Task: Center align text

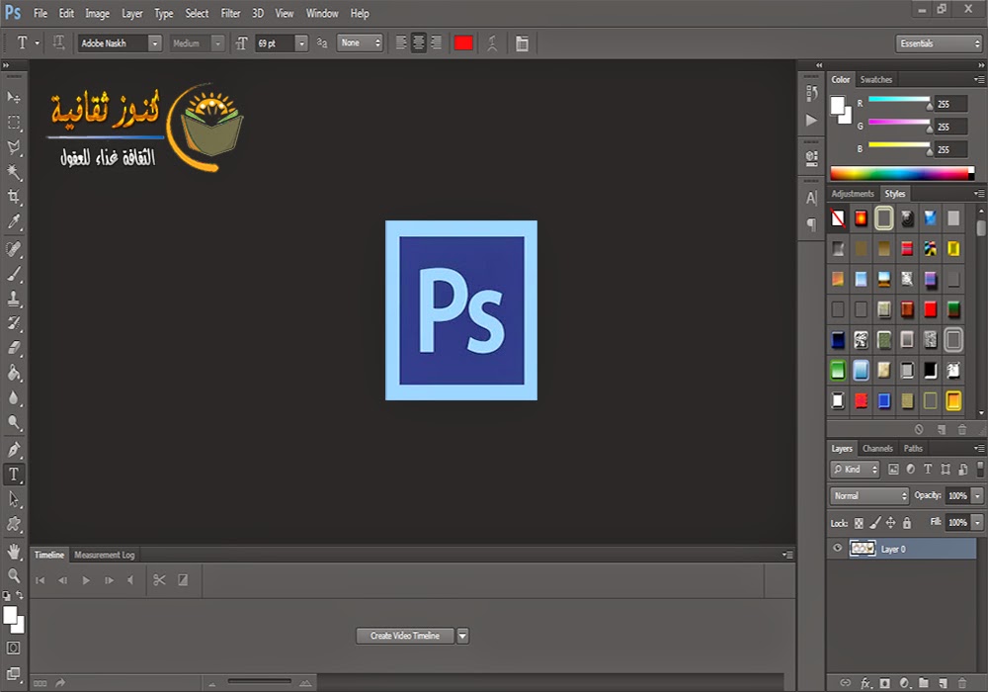Action: (418, 43)
